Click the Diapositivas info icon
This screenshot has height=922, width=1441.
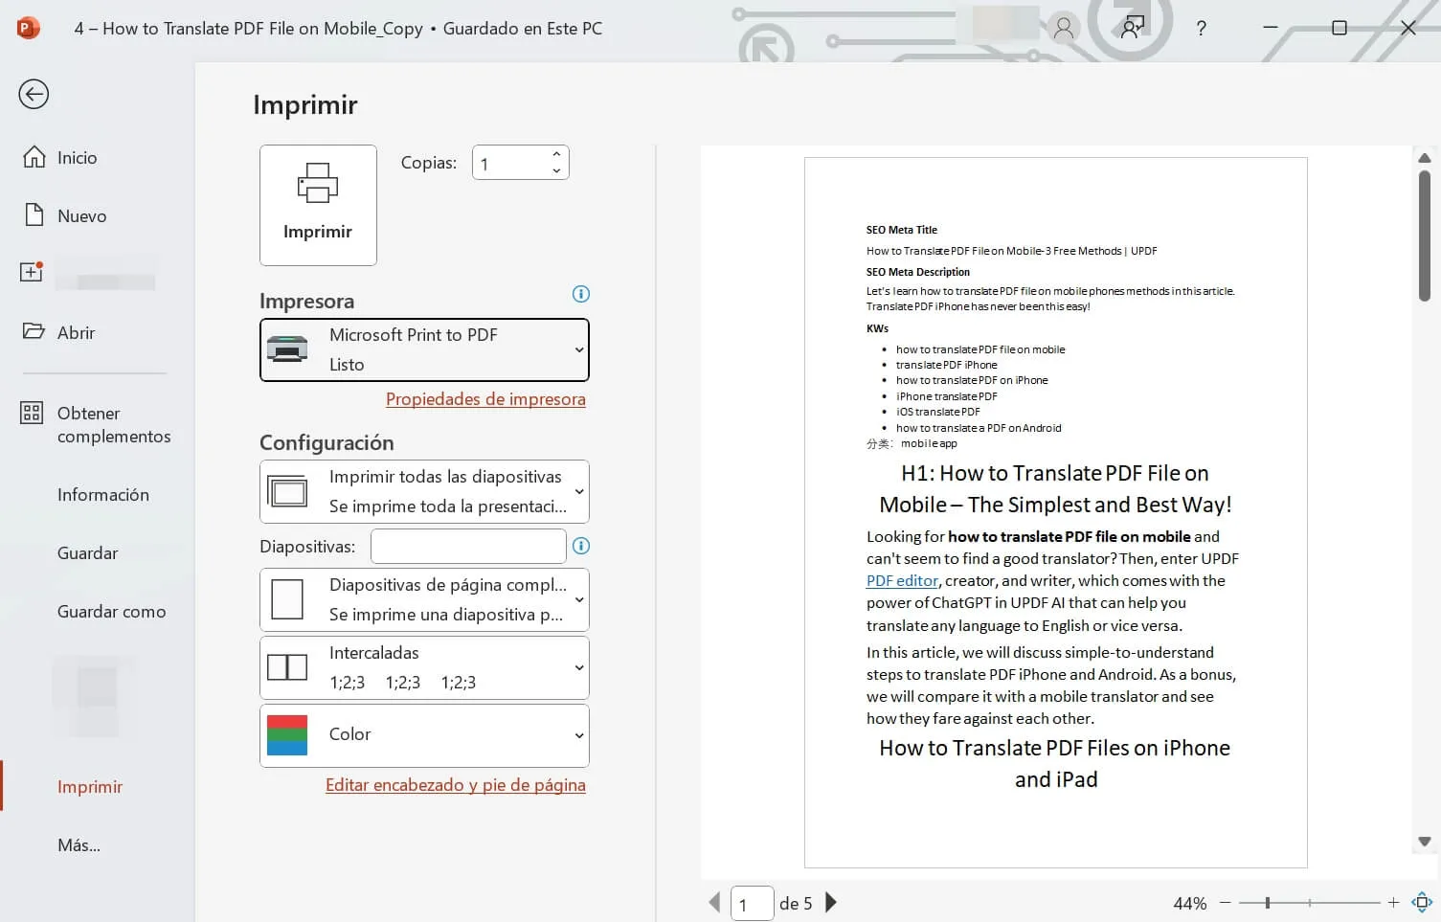click(581, 546)
